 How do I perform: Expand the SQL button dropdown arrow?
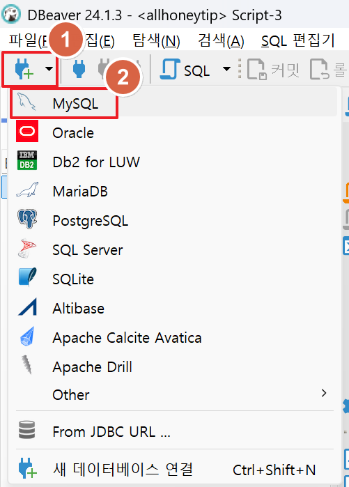tap(227, 69)
